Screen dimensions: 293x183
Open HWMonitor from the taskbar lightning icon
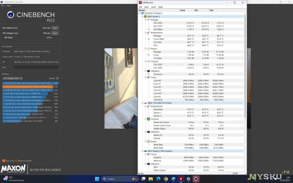coord(181,179)
